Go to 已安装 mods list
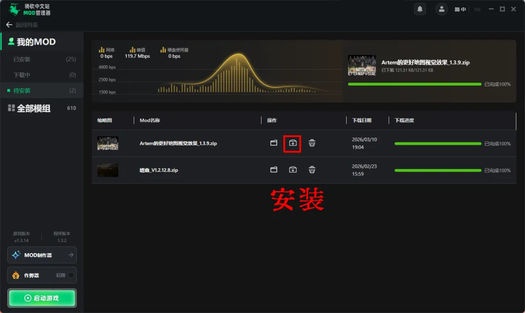 [x=22, y=59]
